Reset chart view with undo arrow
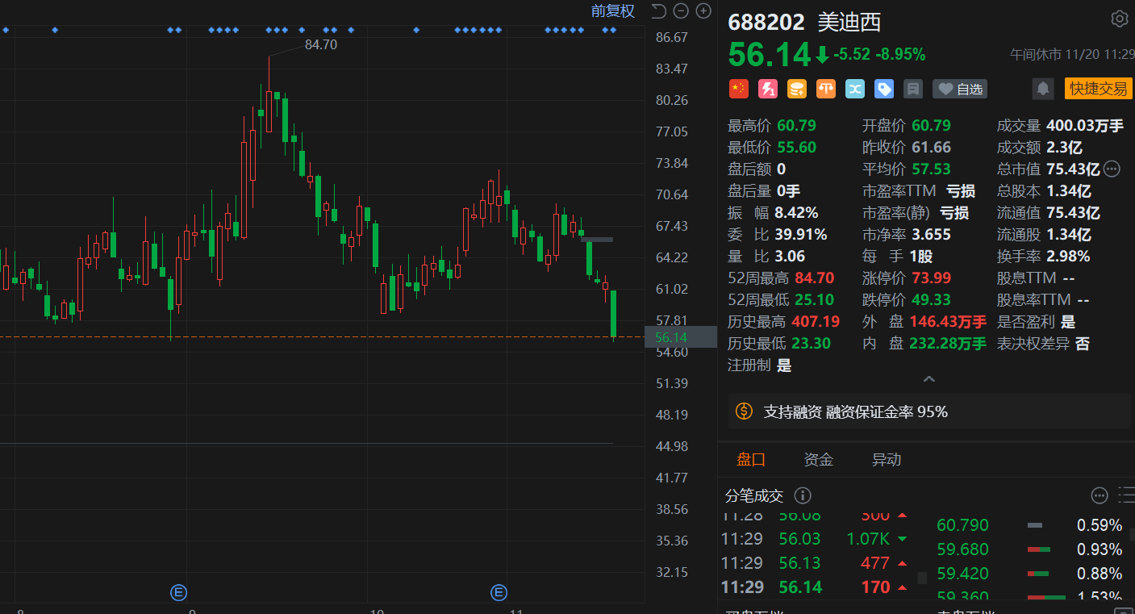 (658, 11)
